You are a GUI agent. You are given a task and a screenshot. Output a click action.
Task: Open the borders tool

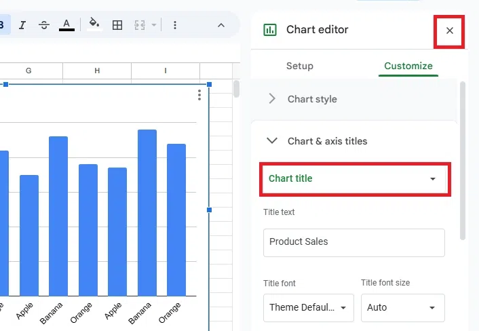point(117,25)
